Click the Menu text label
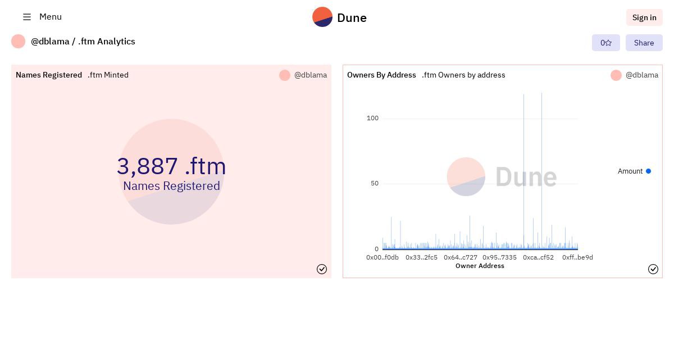The height and width of the screenshot is (354, 674). 51,17
